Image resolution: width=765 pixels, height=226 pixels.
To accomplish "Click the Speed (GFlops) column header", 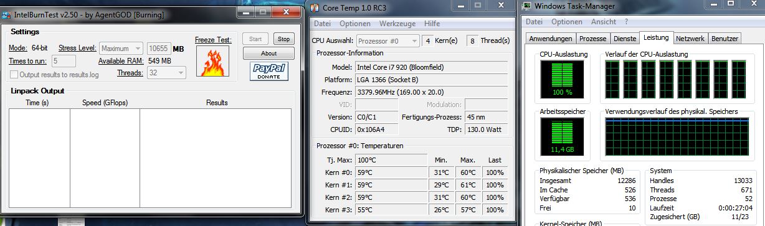I will [105, 103].
